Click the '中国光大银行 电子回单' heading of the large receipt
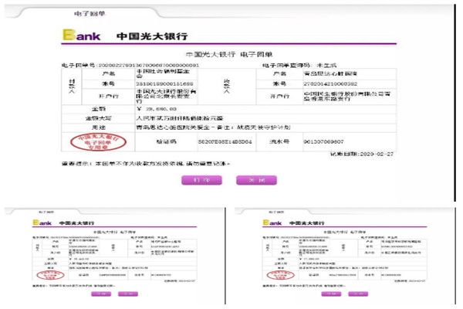Image resolution: width=463 pixels, height=309 pixels. point(229,54)
